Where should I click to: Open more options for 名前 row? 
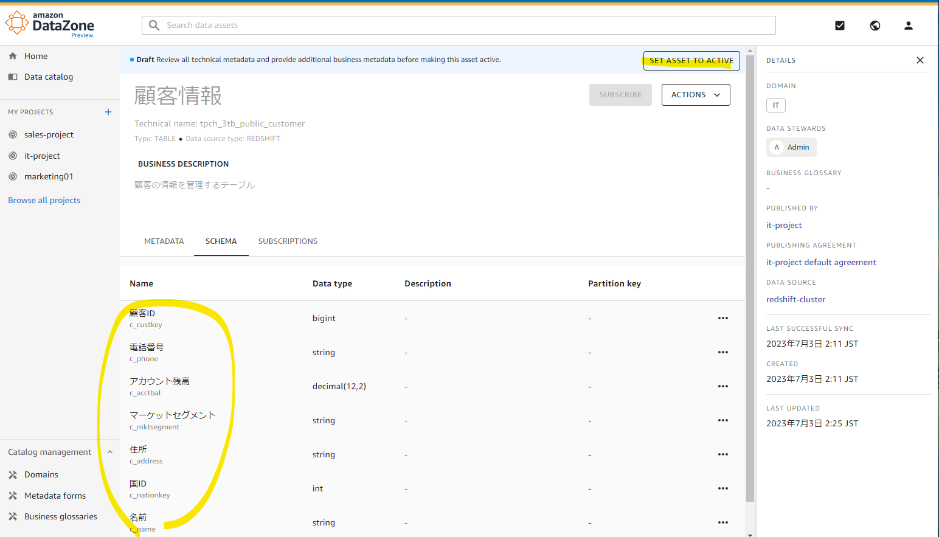coord(723,522)
